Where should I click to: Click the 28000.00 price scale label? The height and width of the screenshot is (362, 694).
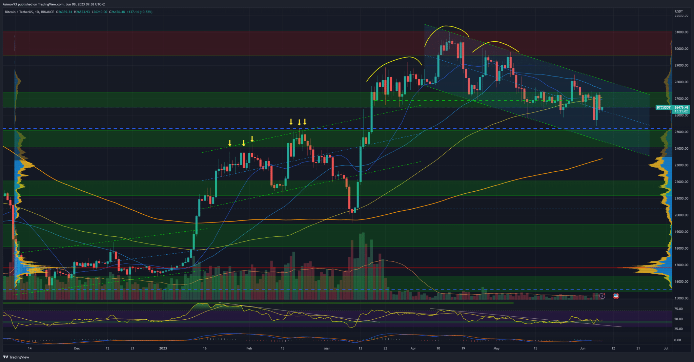pyautogui.click(x=681, y=82)
